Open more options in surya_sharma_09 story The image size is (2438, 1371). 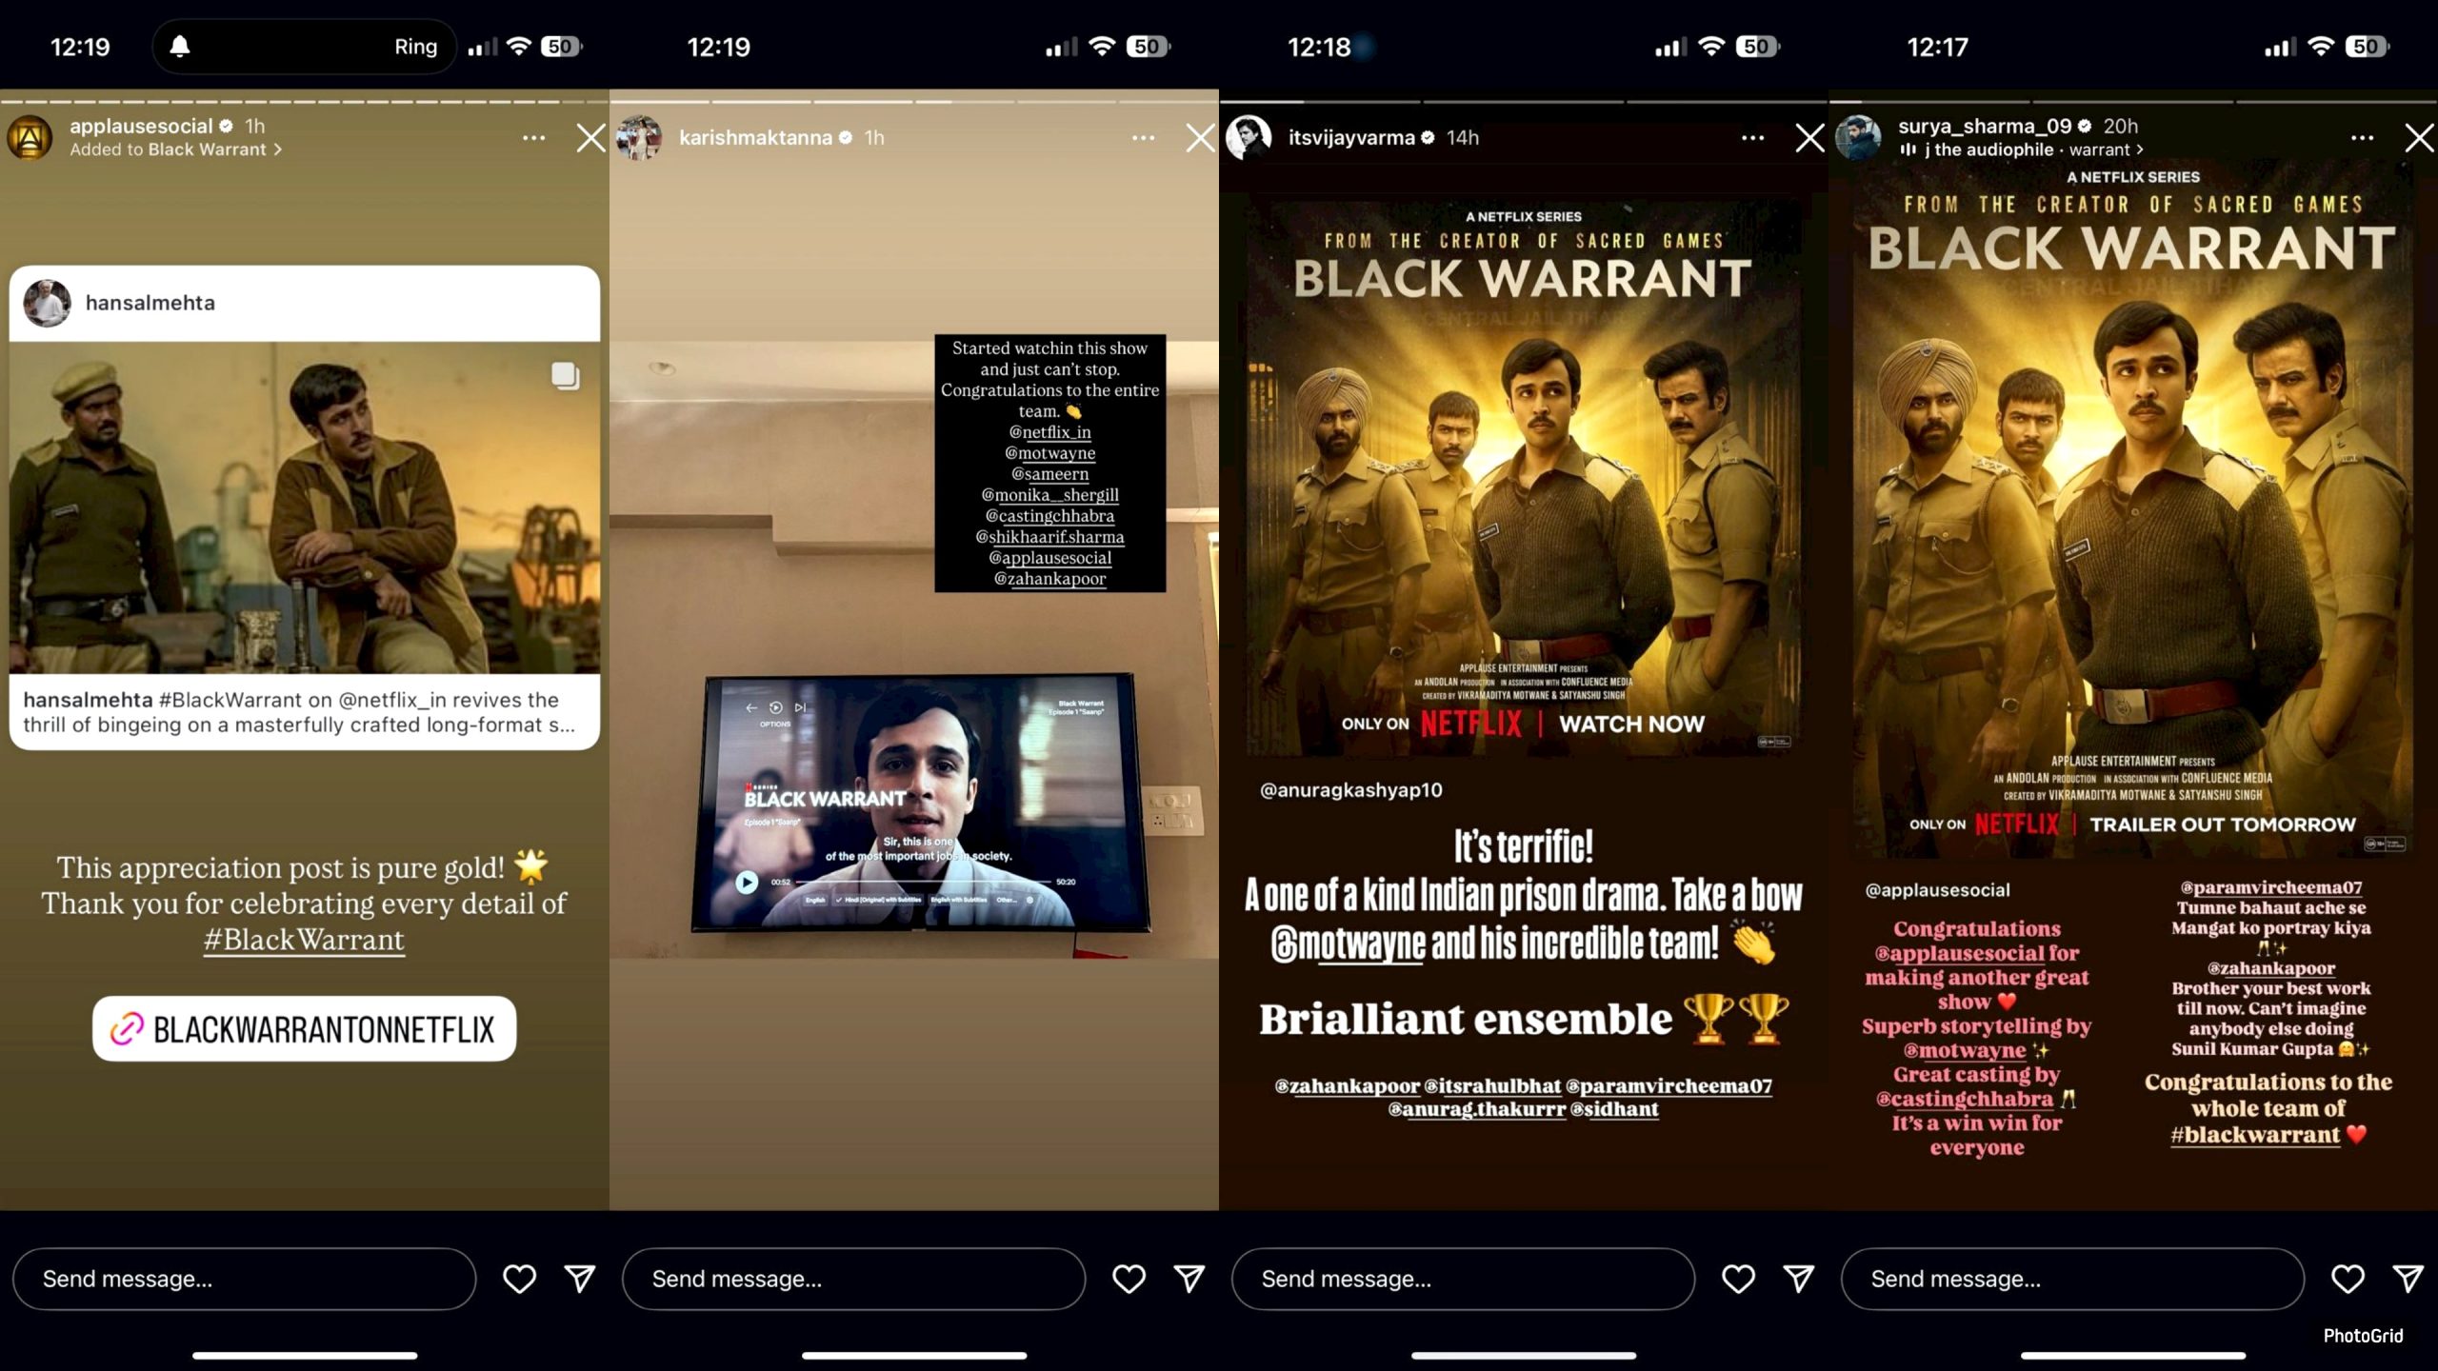[2362, 138]
